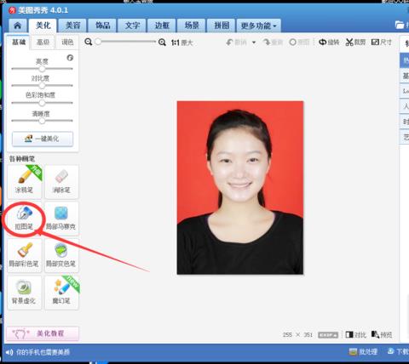
Task: Click the 1:1 原大 button
Action: pyautogui.click(x=181, y=43)
